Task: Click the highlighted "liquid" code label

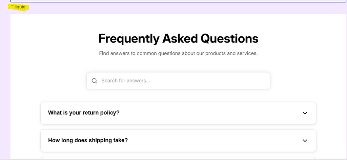Action: [20, 7]
